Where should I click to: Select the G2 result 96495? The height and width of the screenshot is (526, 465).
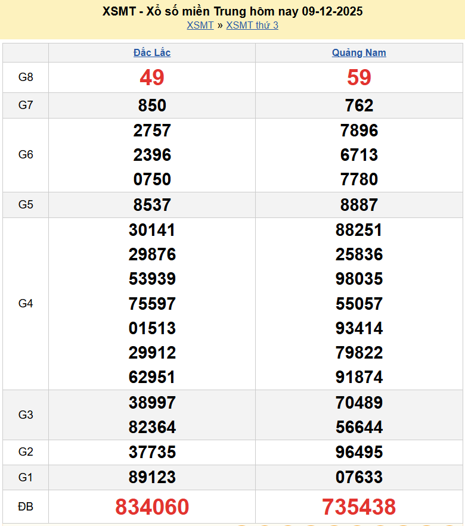(359, 452)
